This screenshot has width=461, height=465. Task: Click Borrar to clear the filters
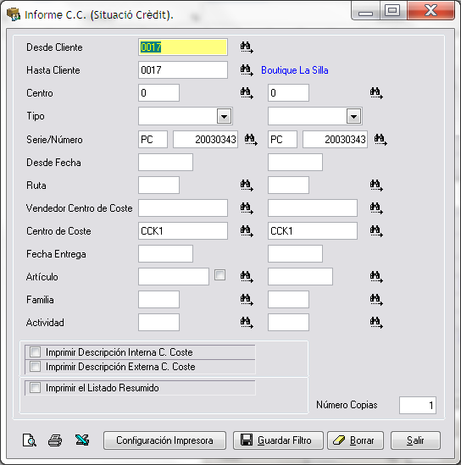click(355, 440)
